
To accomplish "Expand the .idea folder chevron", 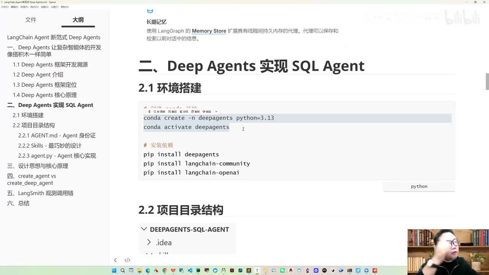I will coord(149,243).
